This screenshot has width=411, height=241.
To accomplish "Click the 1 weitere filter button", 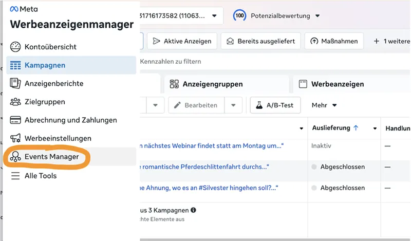I will coord(391,41).
